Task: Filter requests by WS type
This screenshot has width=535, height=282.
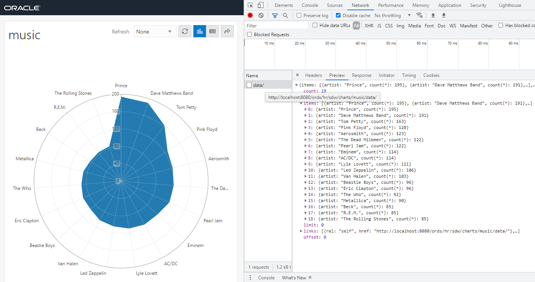Action: [x=453, y=25]
